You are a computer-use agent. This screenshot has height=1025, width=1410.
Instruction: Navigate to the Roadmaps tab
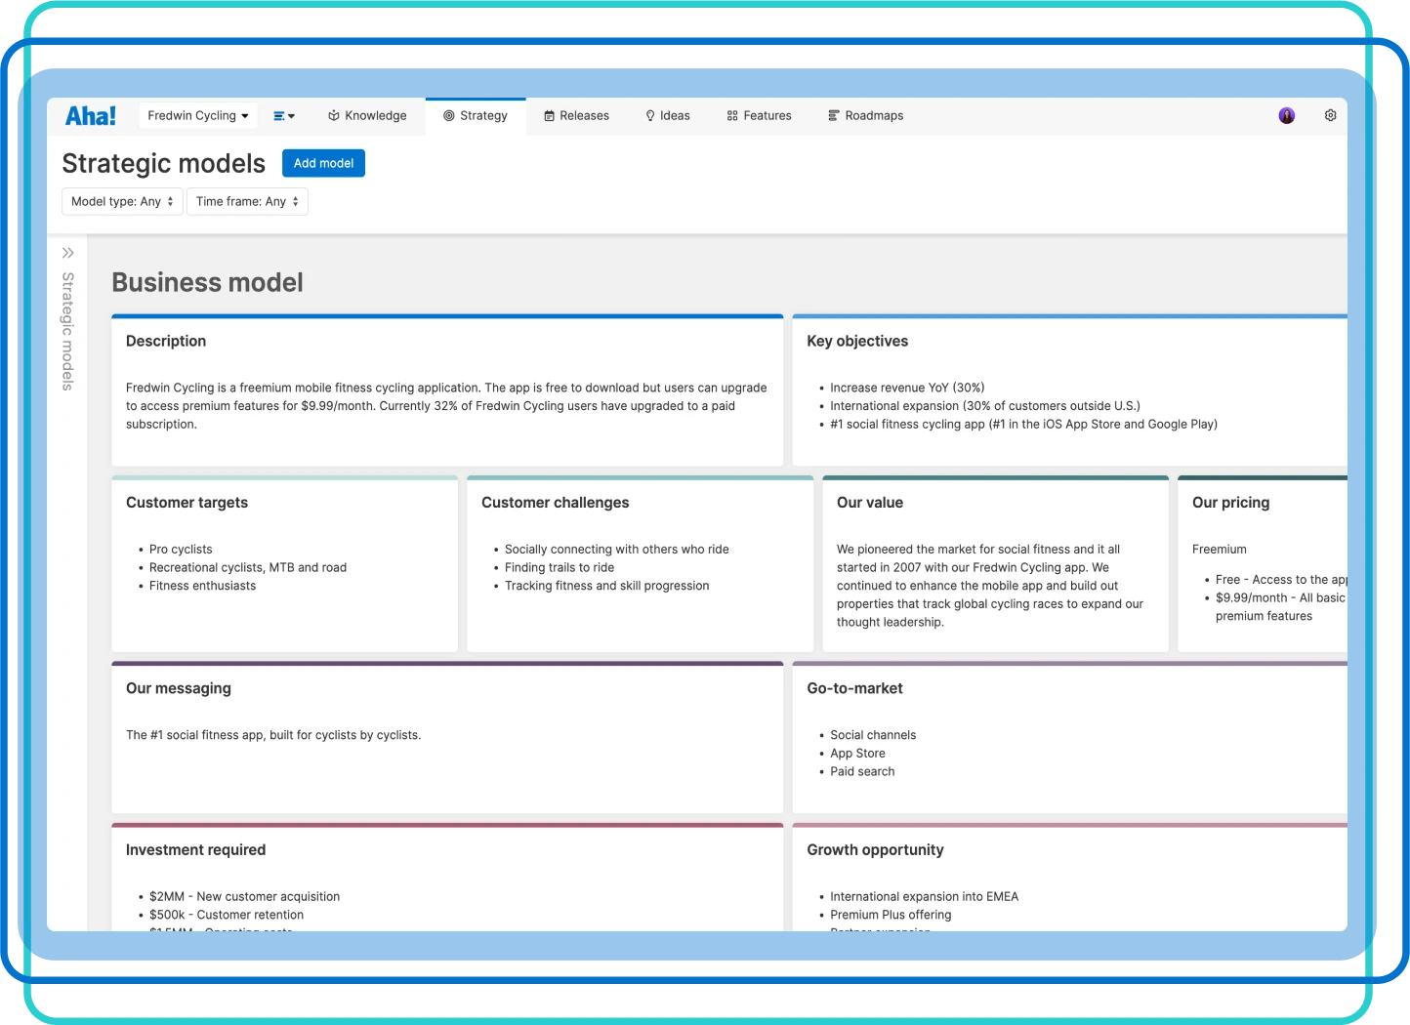(865, 116)
